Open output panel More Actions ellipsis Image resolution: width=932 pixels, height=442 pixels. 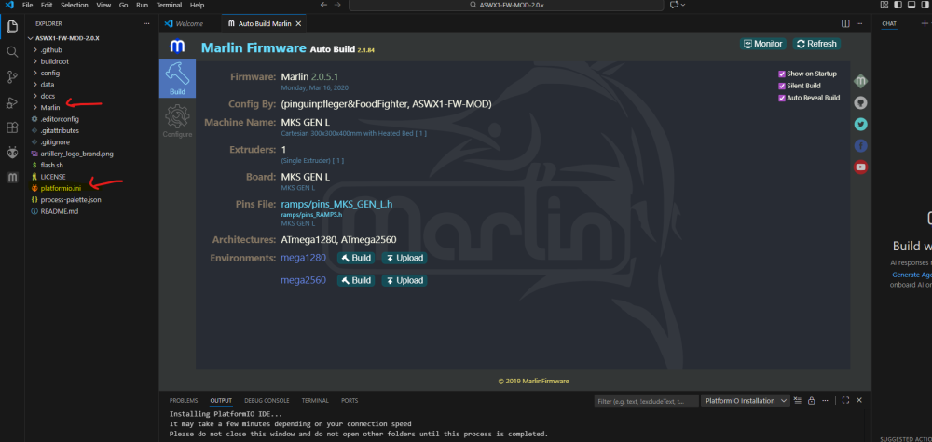tap(825, 400)
